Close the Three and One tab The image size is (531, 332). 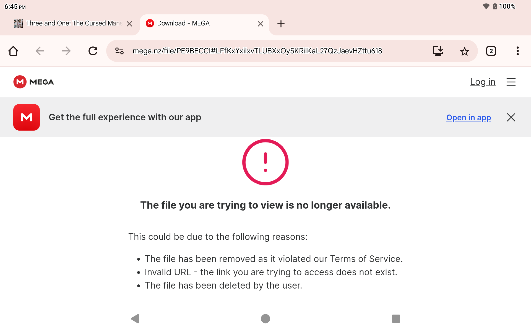[129, 24]
